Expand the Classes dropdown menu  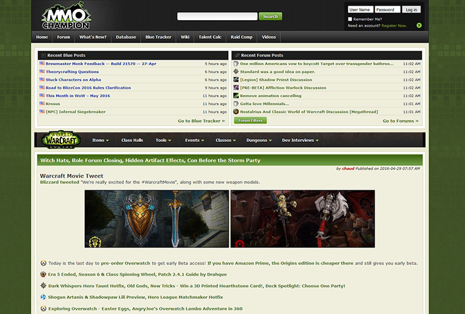(x=226, y=140)
